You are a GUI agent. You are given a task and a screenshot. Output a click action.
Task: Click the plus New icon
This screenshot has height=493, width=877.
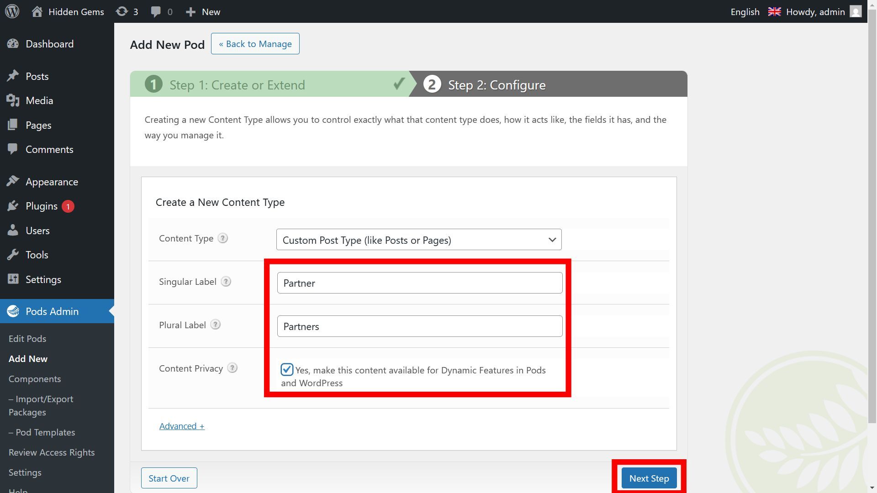pos(190,12)
